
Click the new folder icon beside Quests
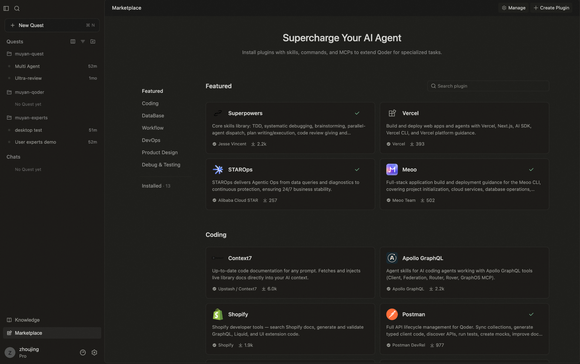pyautogui.click(x=93, y=41)
